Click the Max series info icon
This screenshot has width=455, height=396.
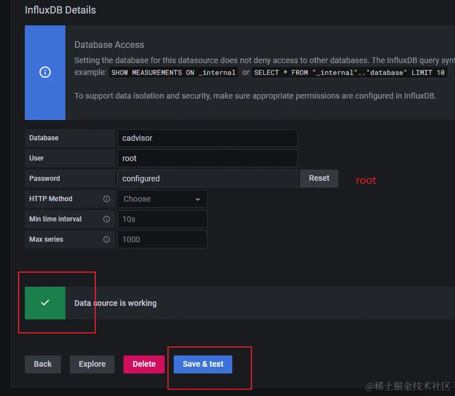(x=107, y=239)
